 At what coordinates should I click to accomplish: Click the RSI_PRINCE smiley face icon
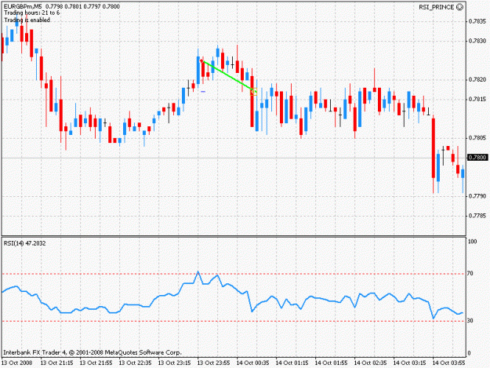(x=459, y=7)
